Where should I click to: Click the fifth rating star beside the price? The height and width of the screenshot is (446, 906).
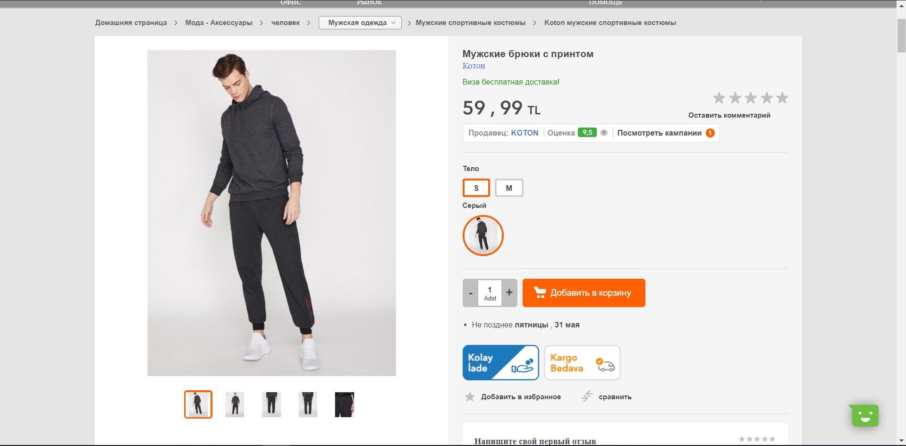pyautogui.click(x=782, y=98)
